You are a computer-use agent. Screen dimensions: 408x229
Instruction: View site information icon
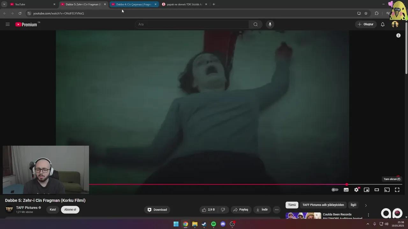click(x=29, y=13)
